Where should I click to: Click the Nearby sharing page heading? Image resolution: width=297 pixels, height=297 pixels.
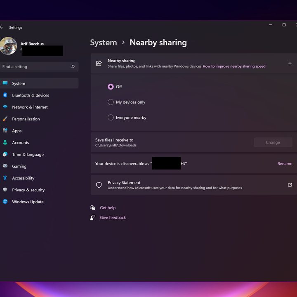[x=158, y=42]
